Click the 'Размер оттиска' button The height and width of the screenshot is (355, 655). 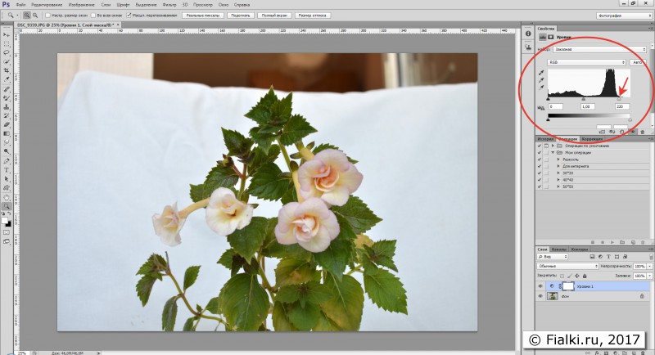tap(313, 16)
